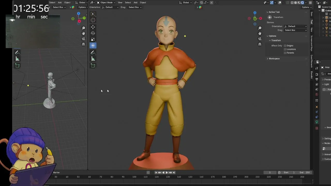Select the Select Box tool in main viewport toolbar
The width and height of the screenshot is (331, 186).
point(93,14)
